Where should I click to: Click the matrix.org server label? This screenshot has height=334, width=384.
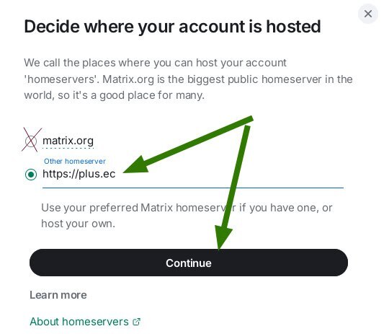point(68,141)
